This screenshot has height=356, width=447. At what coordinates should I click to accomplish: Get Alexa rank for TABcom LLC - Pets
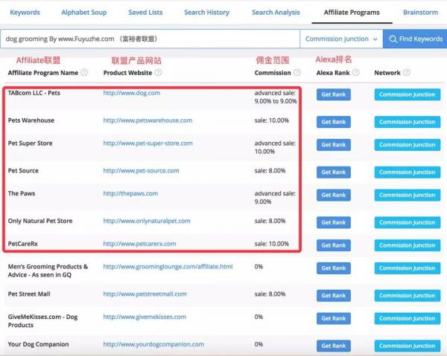tap(333, 94)
